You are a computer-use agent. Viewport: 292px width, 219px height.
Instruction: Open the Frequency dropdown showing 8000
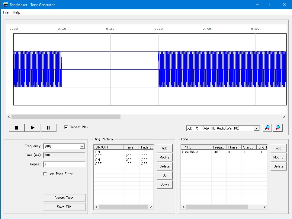click(x=82, y=146)
